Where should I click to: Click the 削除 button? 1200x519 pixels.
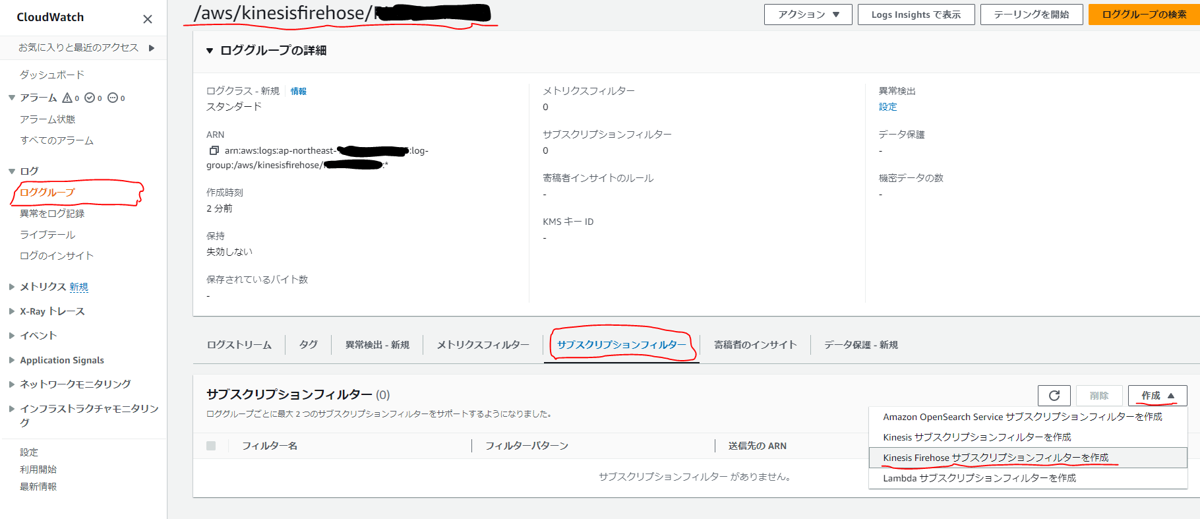(x=1099, y=396)
